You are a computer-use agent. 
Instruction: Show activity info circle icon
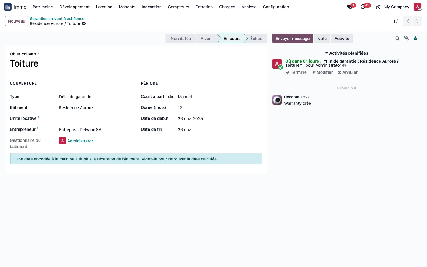(x=344, y=66)
